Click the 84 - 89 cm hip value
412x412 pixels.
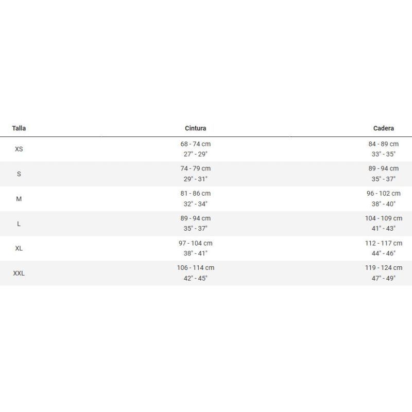click(x=383, y=144)
